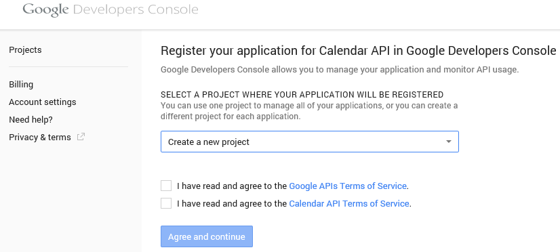Open the Google APIs Terms of Service link
The height and width of the screenshot is (252, 560).
tap(348, 186)
